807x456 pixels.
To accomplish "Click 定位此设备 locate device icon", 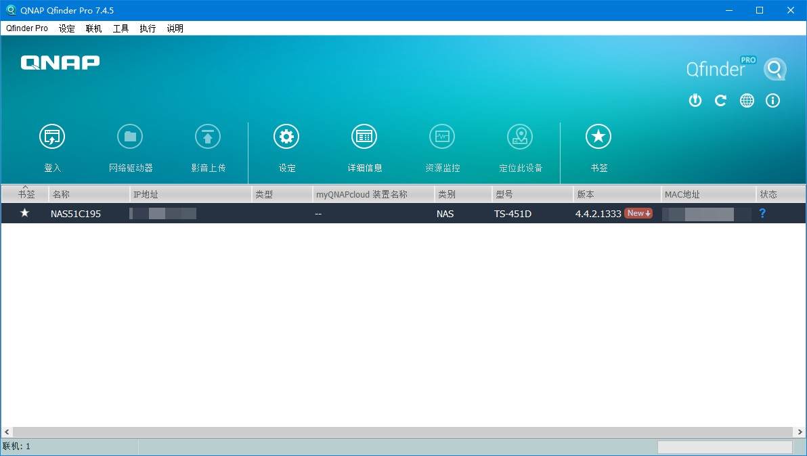I will pyautogui.click(x=520, y=137).
